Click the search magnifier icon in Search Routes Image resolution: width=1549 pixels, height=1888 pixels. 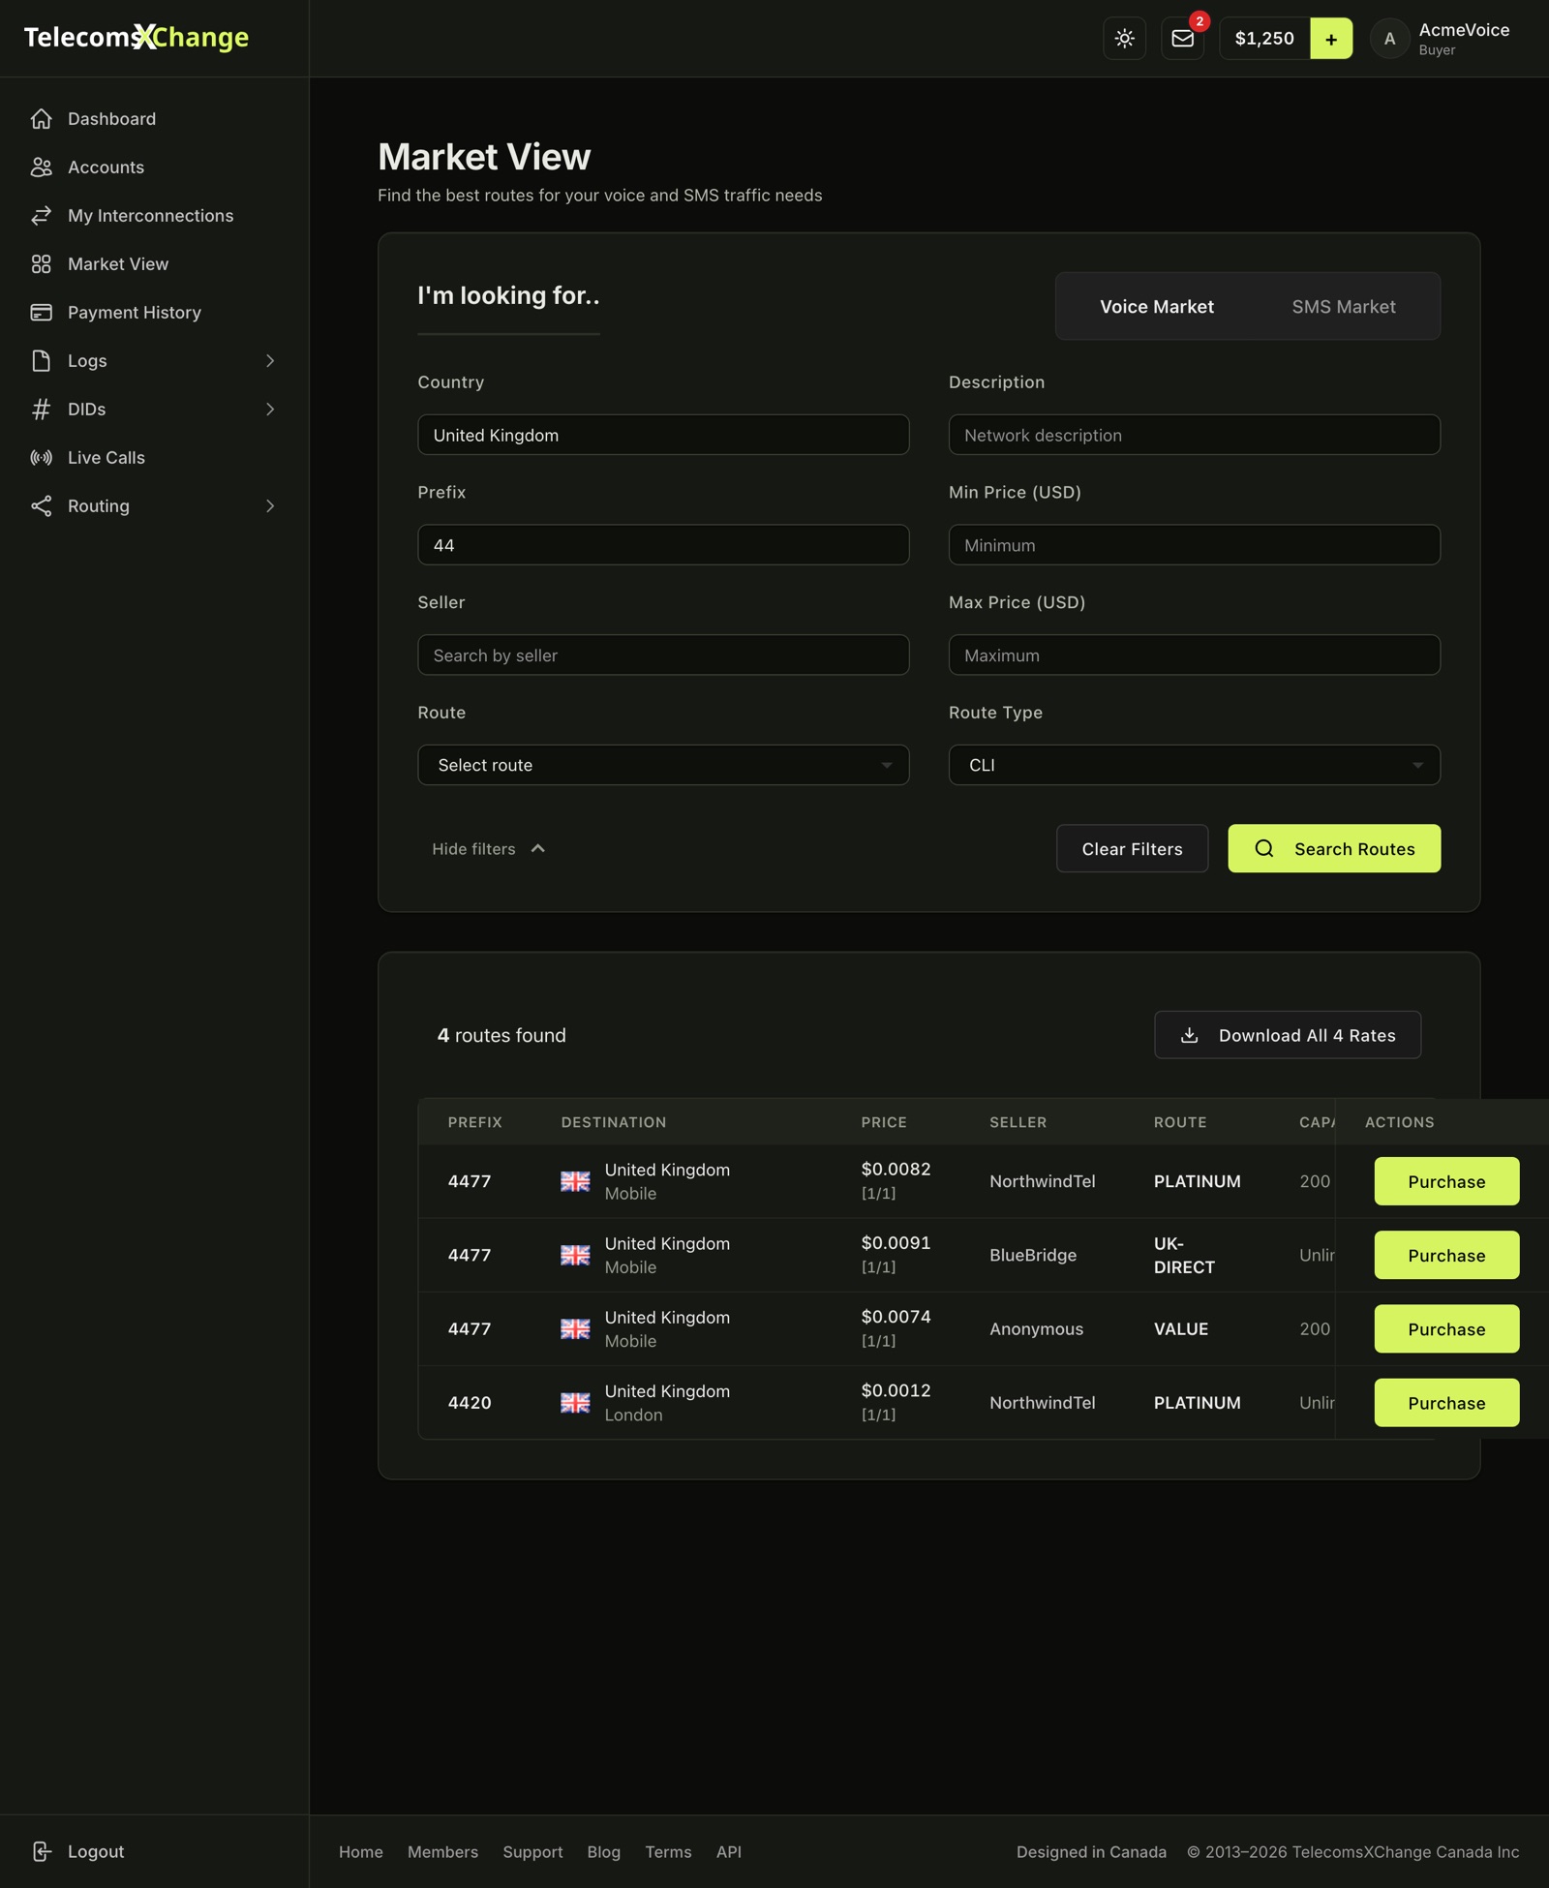[x=1264, y=848]
